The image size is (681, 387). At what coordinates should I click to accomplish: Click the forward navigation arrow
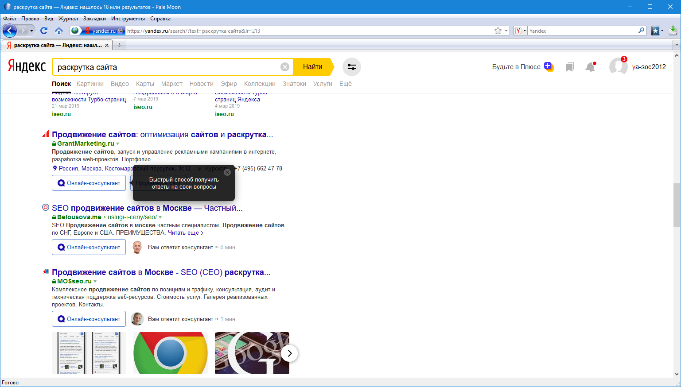click(x=23, y=31)
